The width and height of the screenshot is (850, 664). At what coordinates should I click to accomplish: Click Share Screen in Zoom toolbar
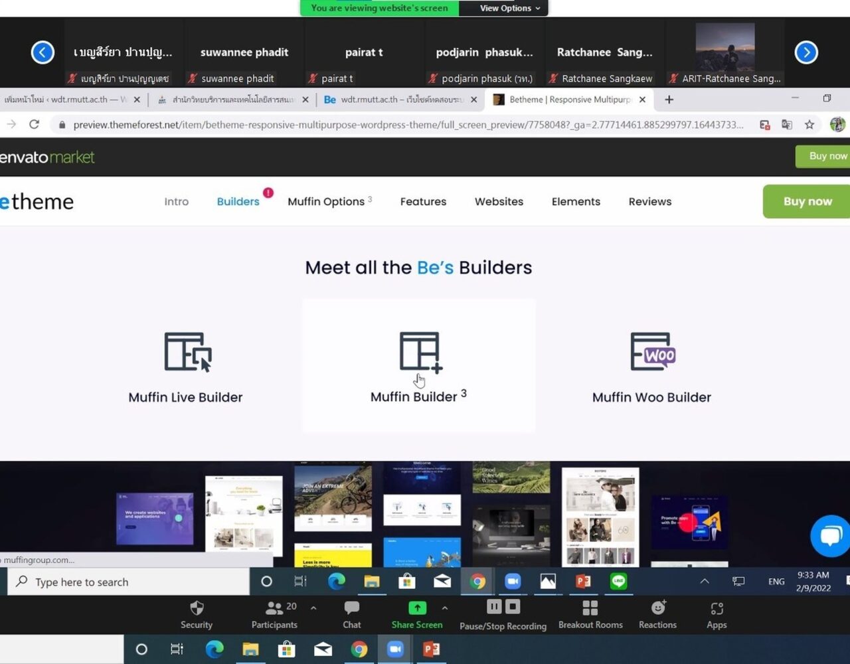417,615
